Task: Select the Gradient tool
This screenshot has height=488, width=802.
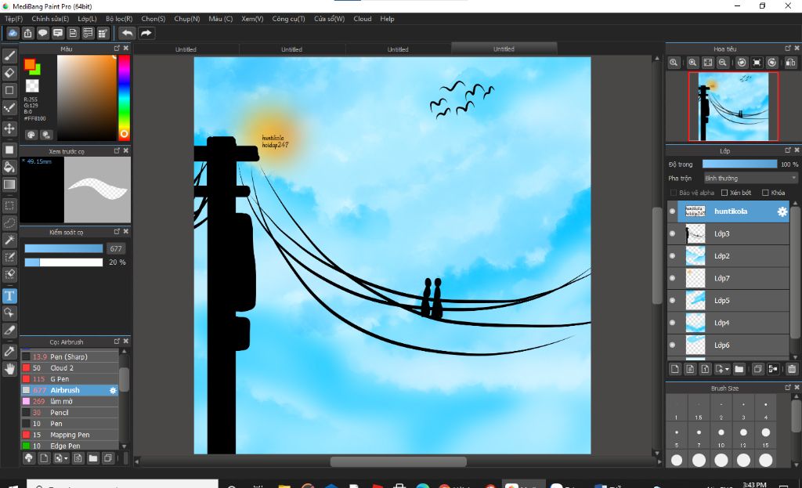Action: pos(9,184)
